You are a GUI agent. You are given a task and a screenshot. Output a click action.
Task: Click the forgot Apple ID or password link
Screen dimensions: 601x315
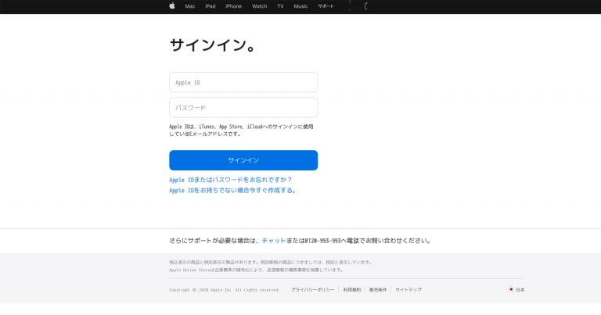tap(230, 180)
